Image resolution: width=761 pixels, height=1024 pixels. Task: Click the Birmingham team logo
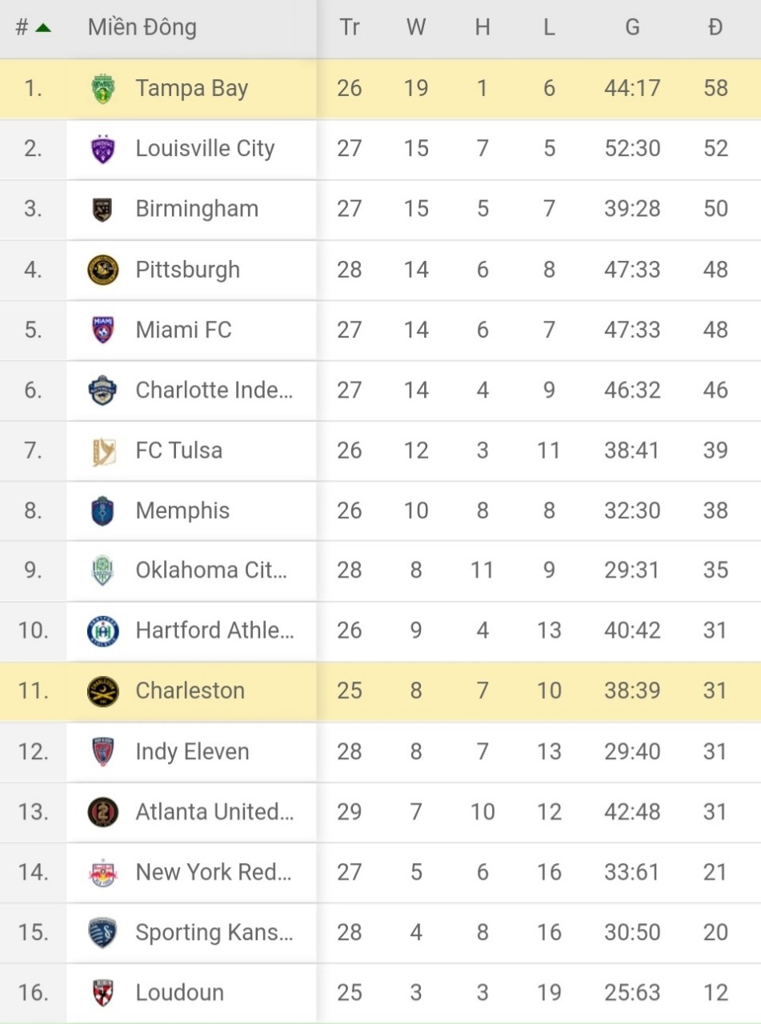click(103, 209)
